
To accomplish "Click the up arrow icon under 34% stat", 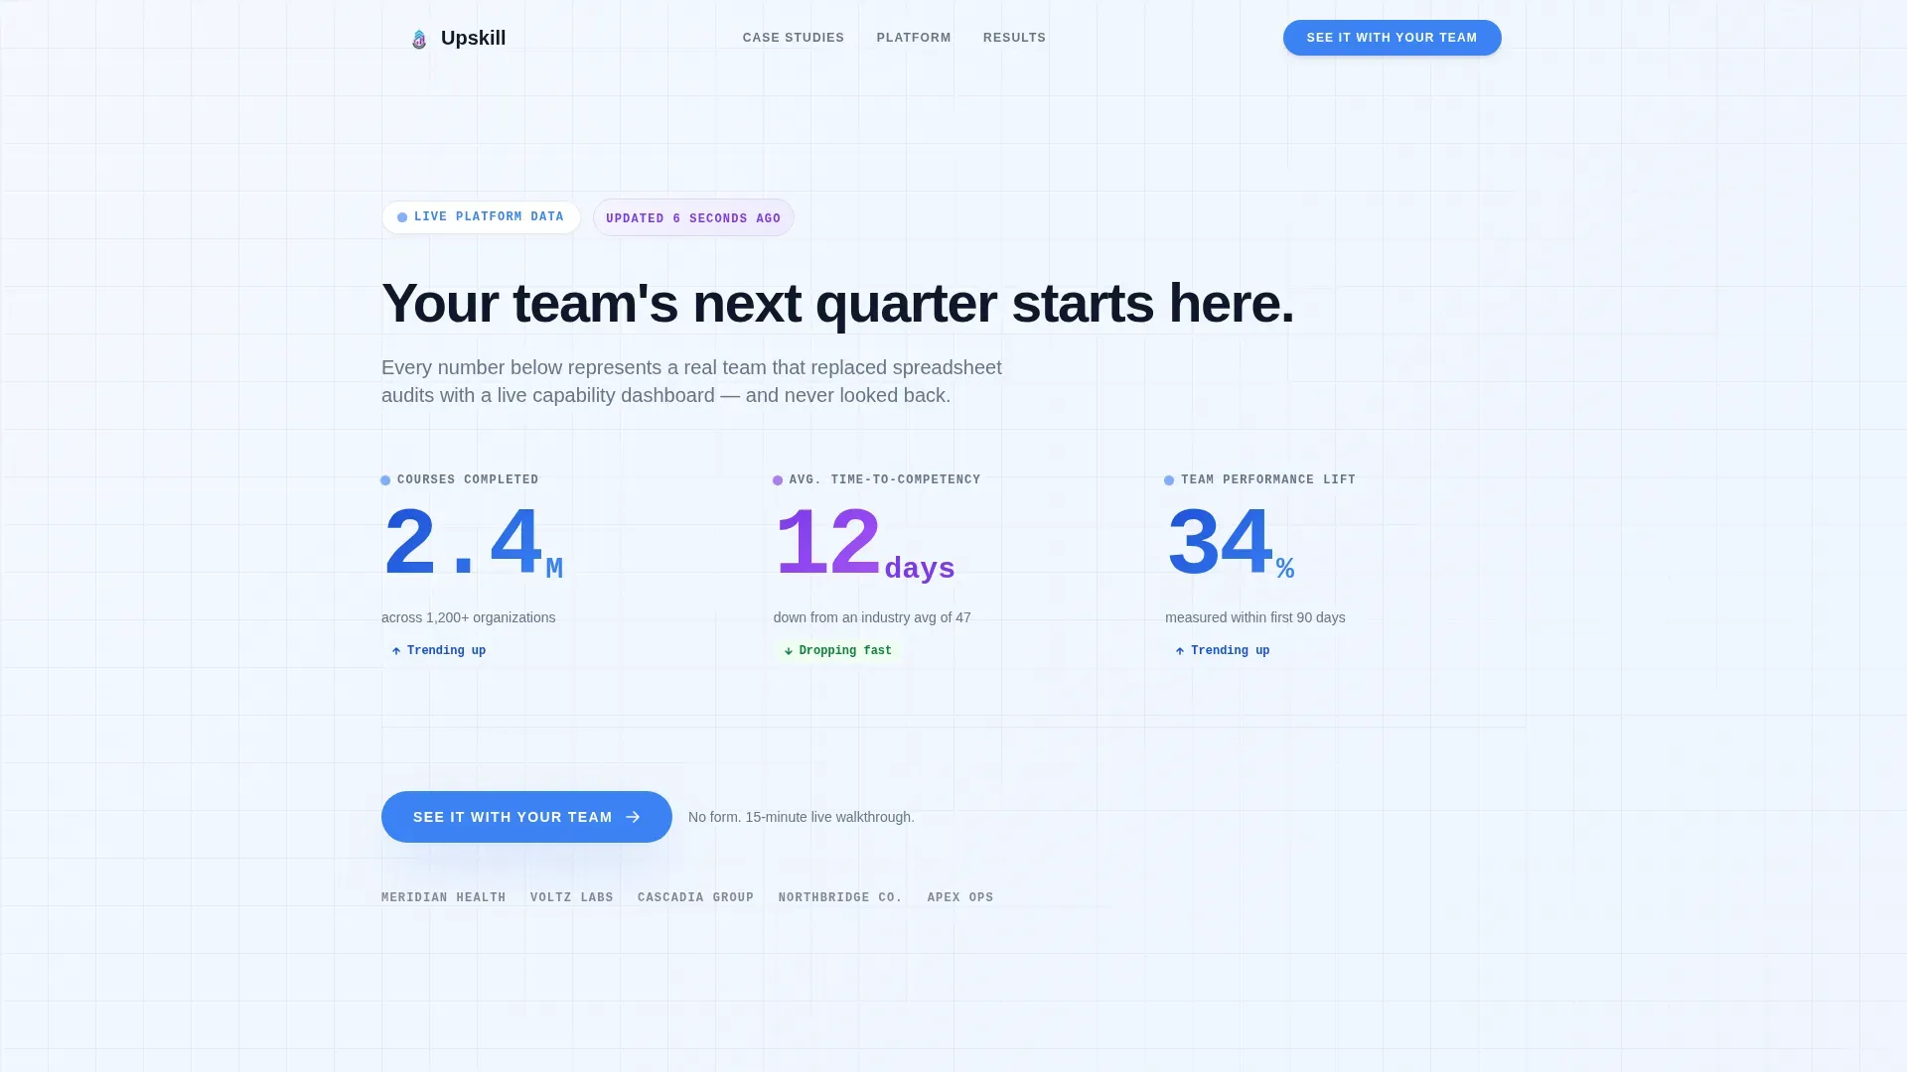I will [1180, 651].
